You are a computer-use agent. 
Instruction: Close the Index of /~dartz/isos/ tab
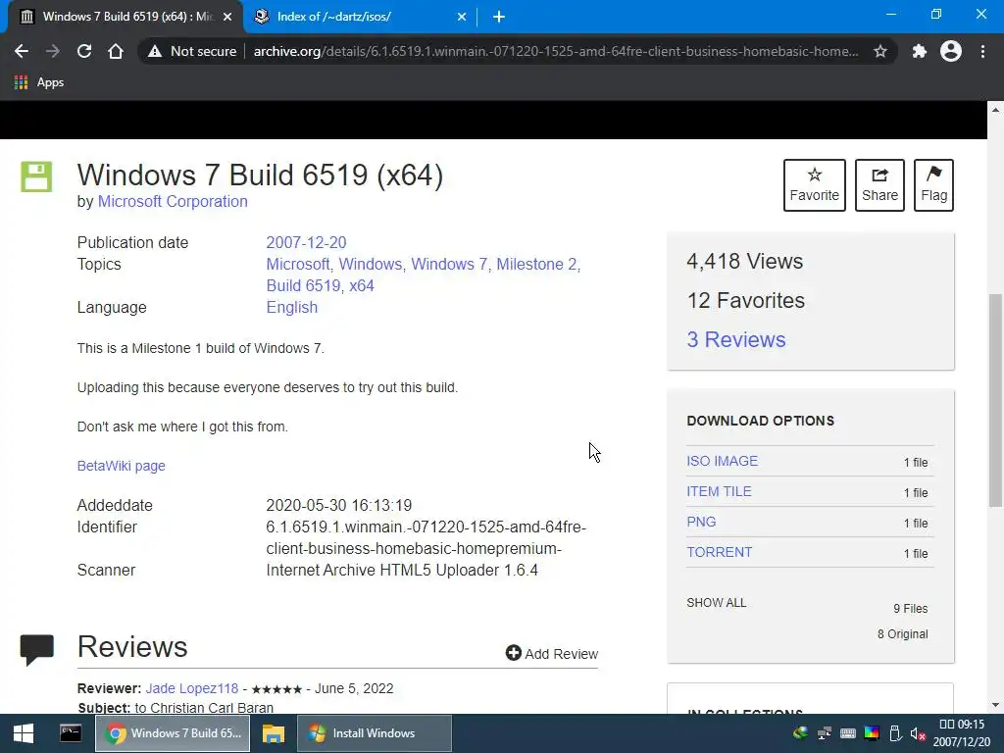coord(462,17)
